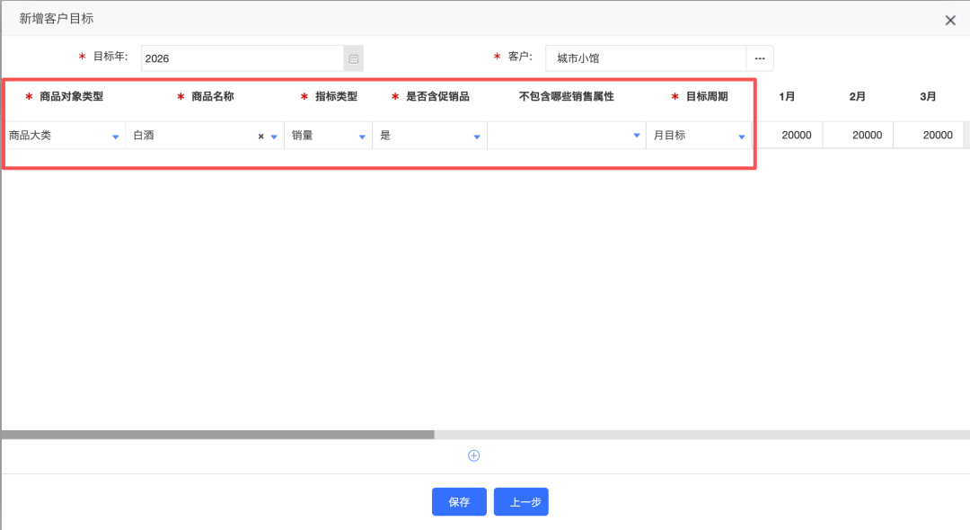Click the ellipsis to select a different 客户

[x=760, y=57]
